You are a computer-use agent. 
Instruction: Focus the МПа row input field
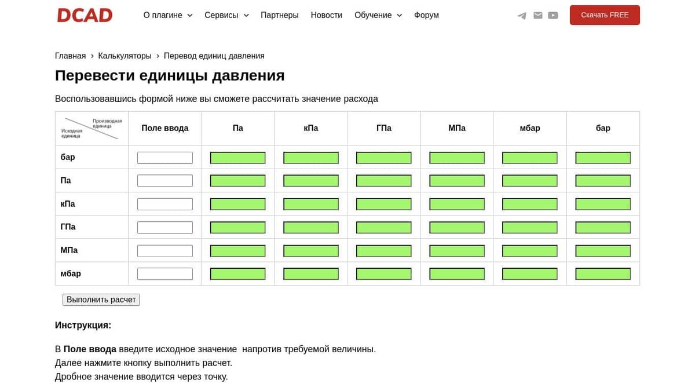coord(165,251)
